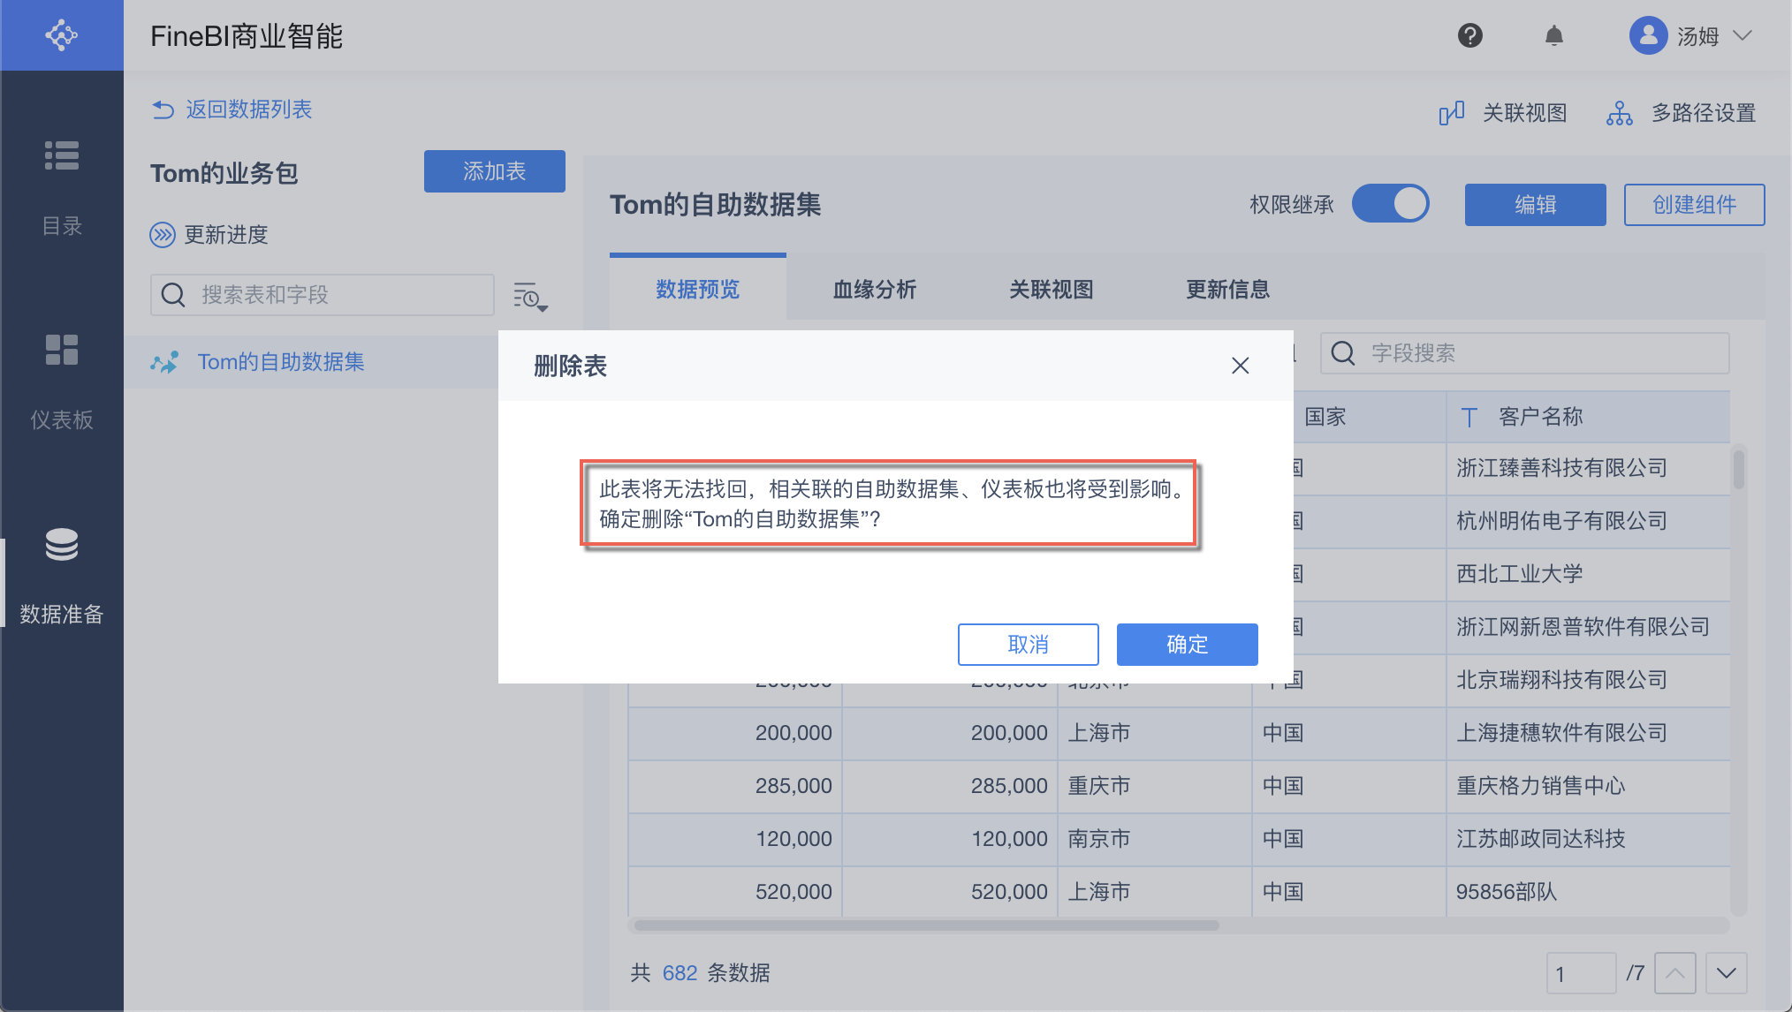
Task: Click the previous page up chevron
Action: click(x=1675, y=972)
